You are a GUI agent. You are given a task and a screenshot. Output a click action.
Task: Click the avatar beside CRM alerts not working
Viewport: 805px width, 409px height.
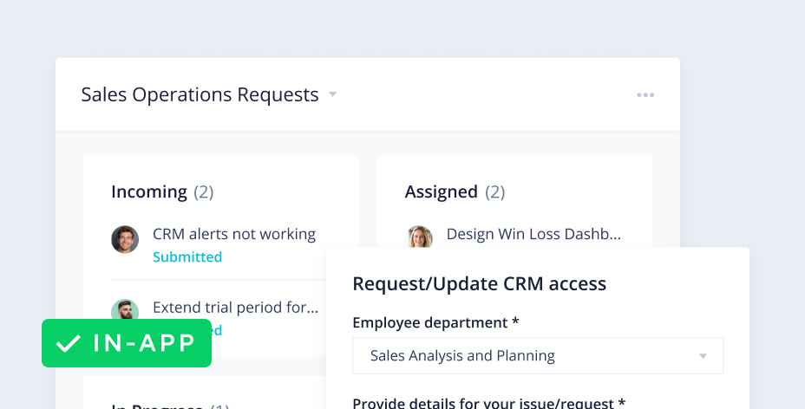point(125,240)
